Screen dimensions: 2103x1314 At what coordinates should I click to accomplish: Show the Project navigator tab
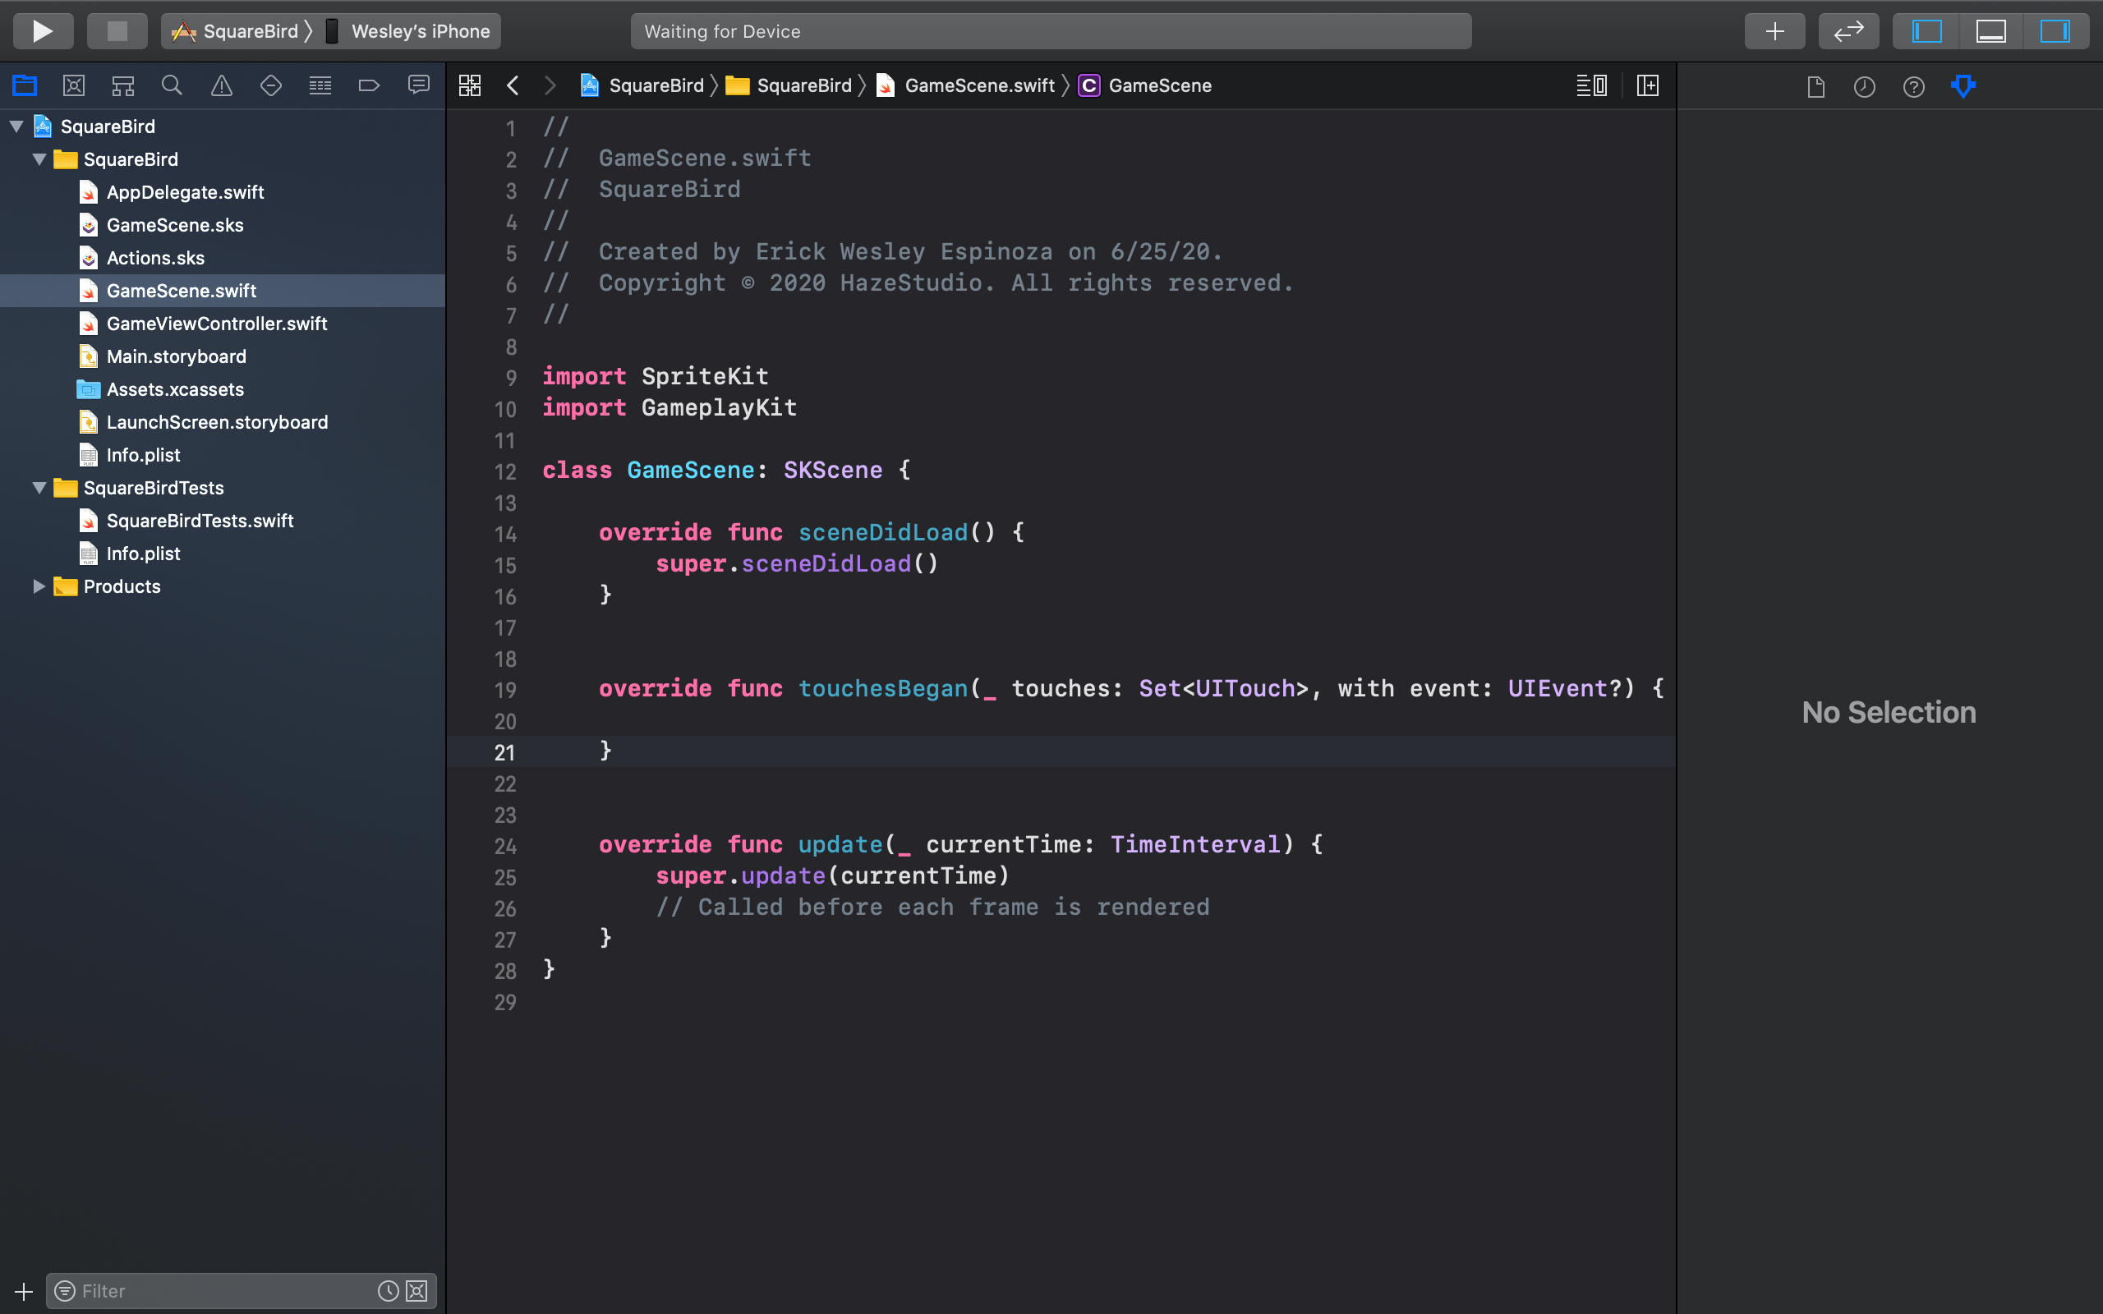25,85
